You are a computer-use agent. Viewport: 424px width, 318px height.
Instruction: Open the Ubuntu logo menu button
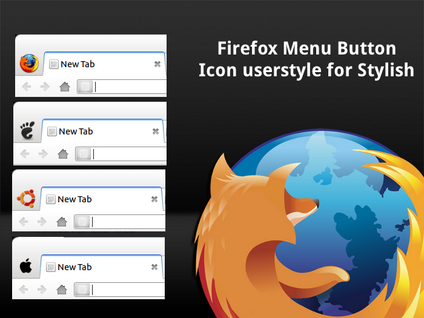pos(26,199)
